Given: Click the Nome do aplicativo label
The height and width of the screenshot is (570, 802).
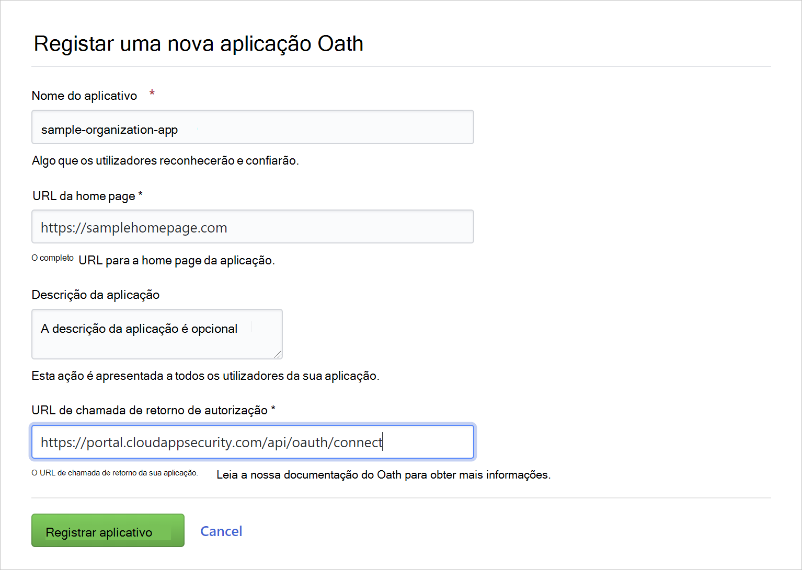Looking at the screenshot, I should coord(84,96).
